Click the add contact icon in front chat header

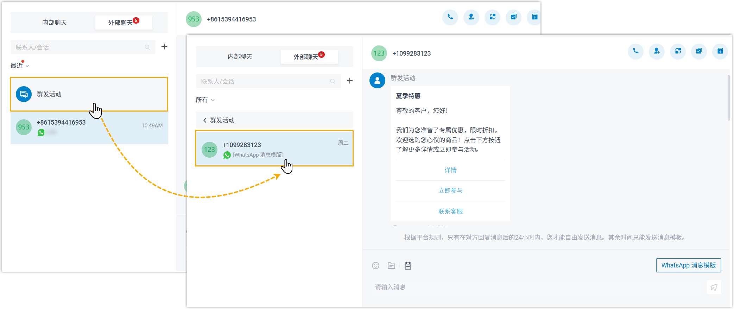click(657, 51)
